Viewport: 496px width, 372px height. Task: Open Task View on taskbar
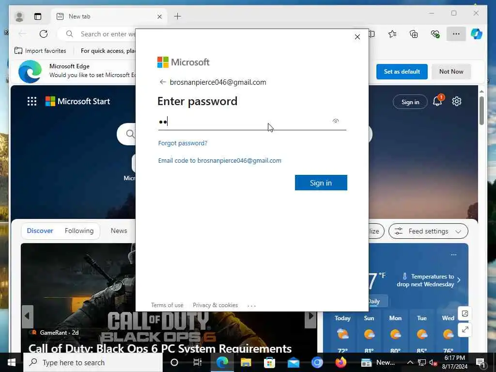tap(198, 362)
